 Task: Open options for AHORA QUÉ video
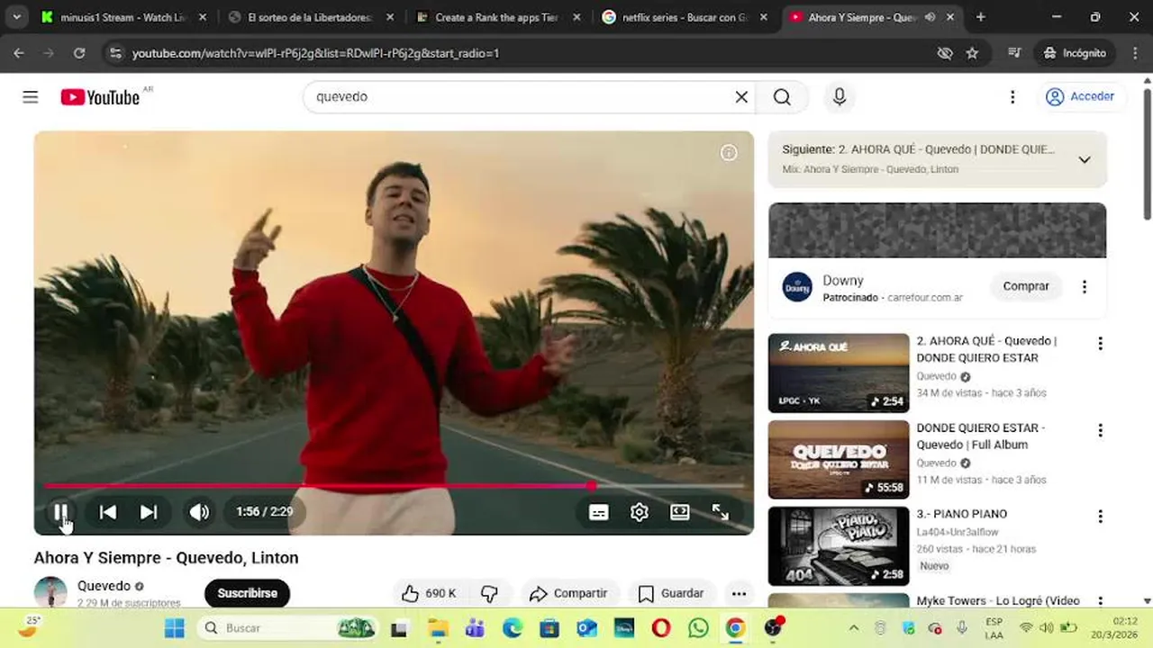[1100, 343]
